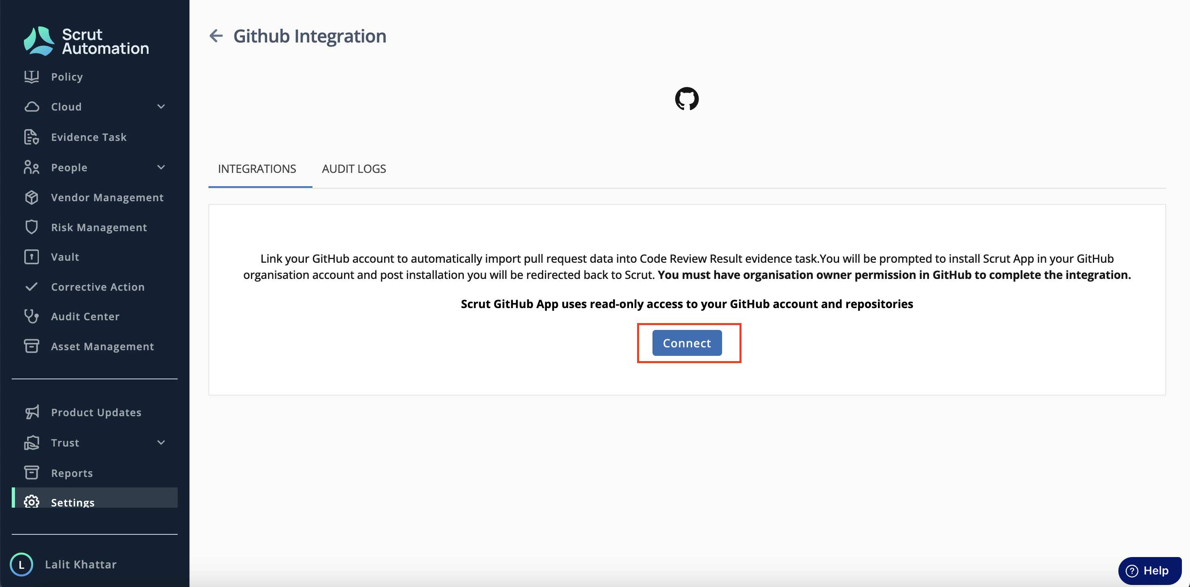Click the Trust icon in sidebar

32,443
